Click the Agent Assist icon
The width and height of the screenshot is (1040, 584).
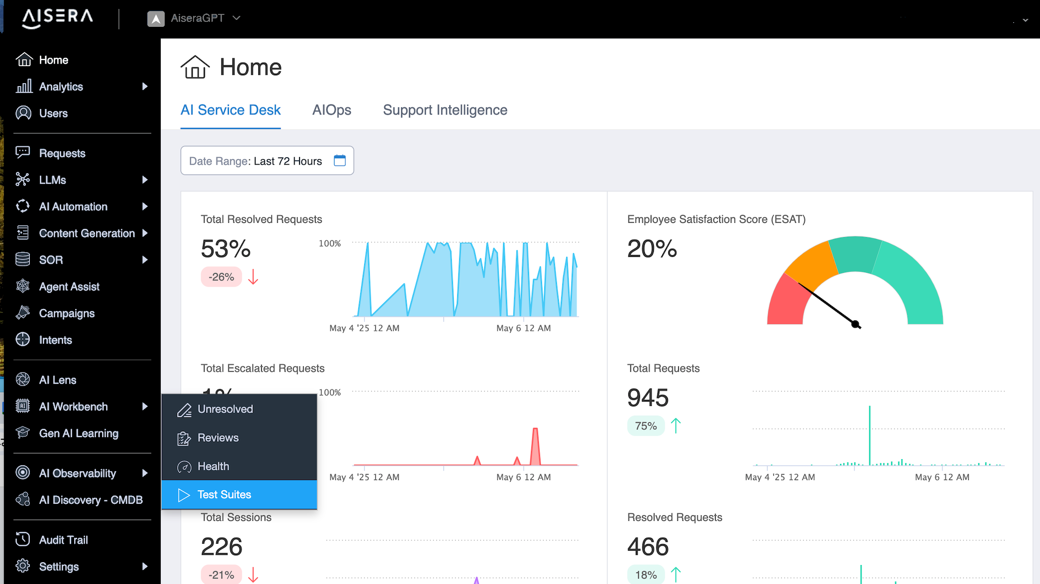pos(23,286)
